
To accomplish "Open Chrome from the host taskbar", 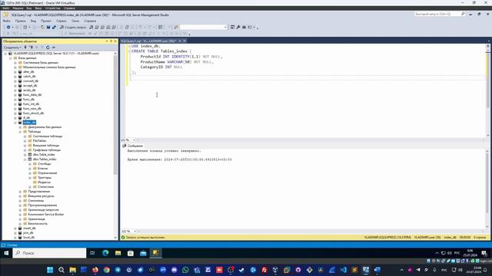I will pyautogui.click(x=107, y=270).
